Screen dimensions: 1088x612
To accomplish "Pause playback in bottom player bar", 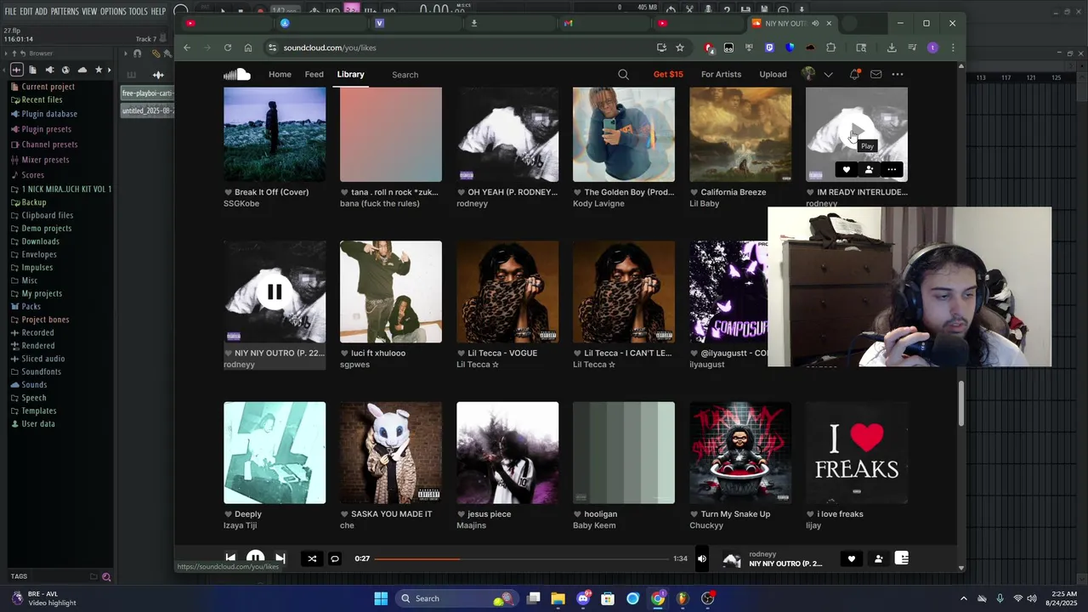I will point(255,558).
